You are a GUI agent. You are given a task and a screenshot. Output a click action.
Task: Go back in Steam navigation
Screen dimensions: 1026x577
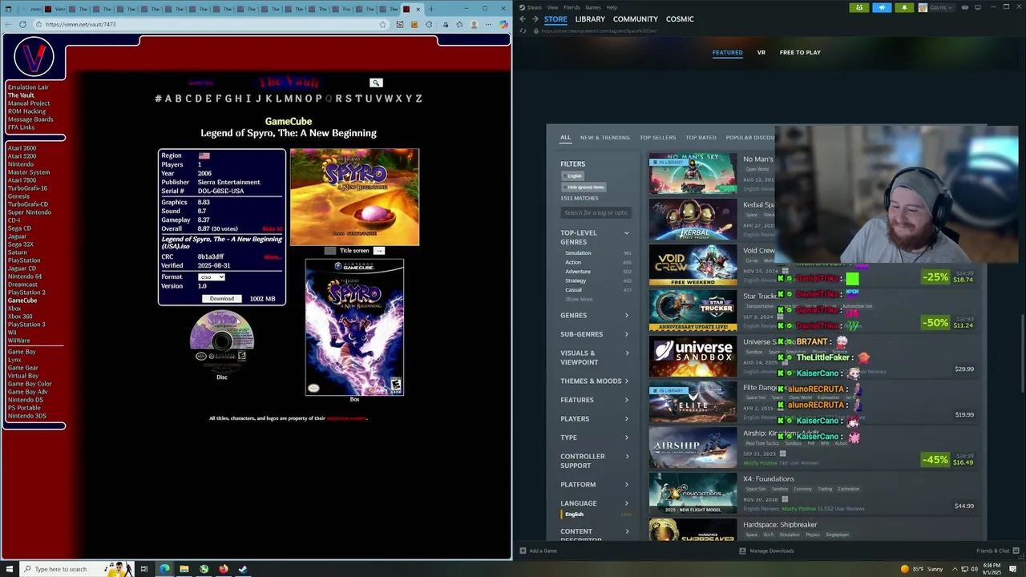(523, 19)
